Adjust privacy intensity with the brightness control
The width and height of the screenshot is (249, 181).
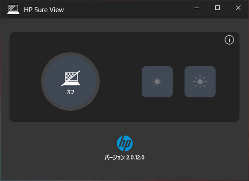(x=200, y=82)
